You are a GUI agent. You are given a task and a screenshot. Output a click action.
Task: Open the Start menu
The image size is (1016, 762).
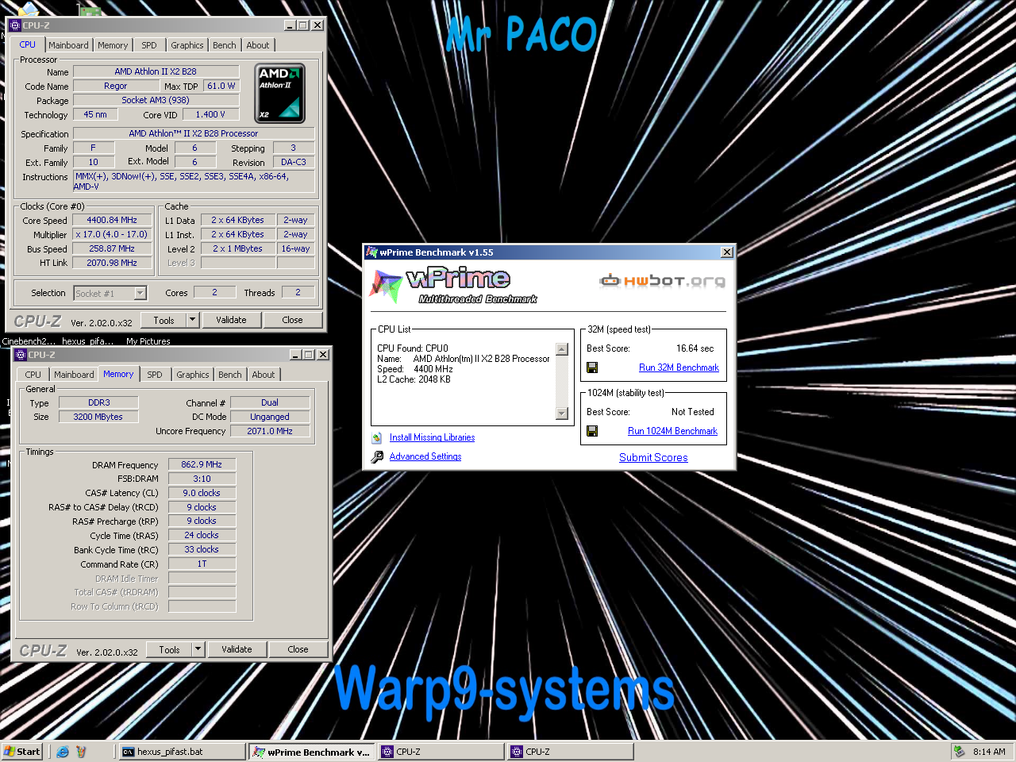22,752
